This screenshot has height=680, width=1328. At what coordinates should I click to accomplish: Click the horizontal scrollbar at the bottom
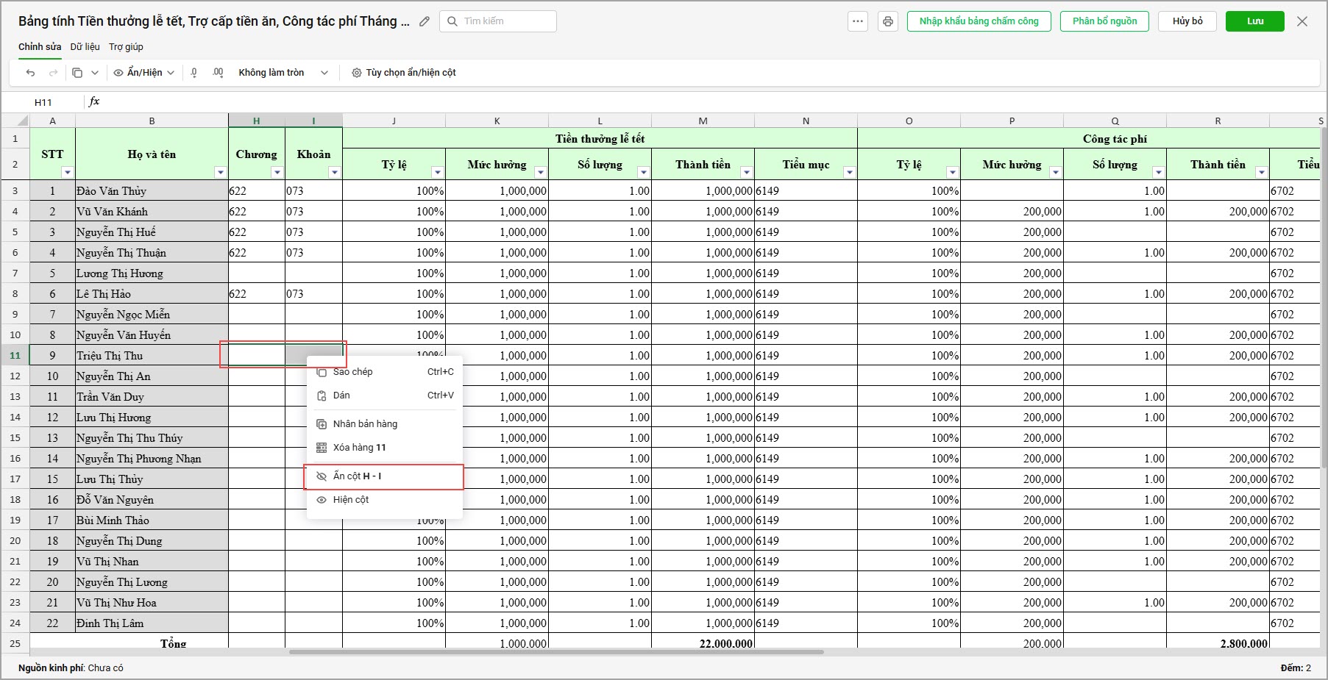pyautogui.click(x=556, y=652)
